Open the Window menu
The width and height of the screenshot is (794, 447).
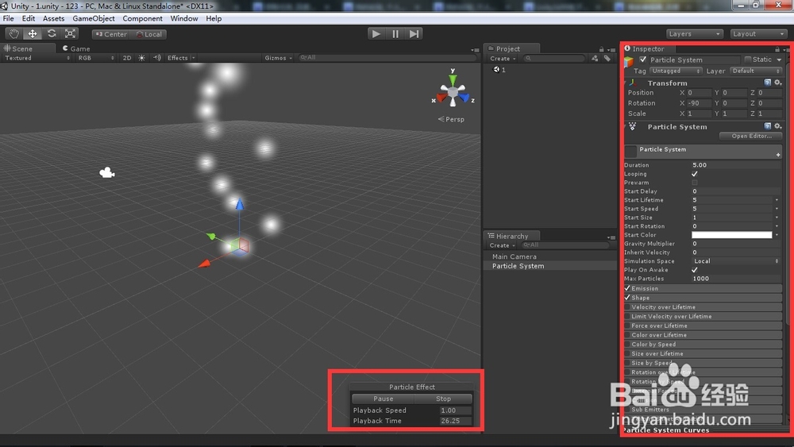(184, 18)
